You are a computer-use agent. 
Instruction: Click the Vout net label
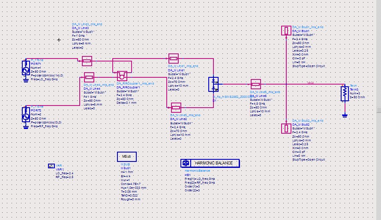310,83
